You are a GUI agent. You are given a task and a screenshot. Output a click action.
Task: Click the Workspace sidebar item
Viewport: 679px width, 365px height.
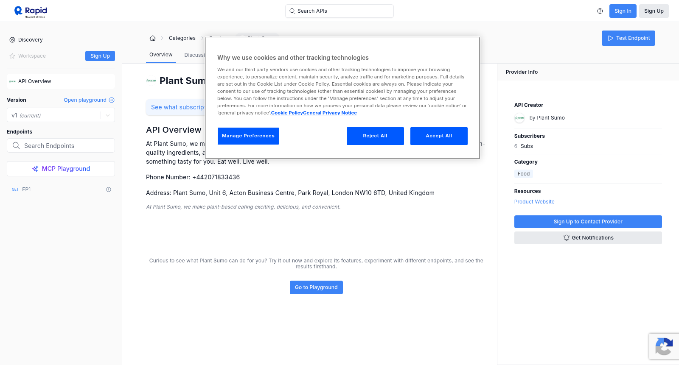click(32, 56)
